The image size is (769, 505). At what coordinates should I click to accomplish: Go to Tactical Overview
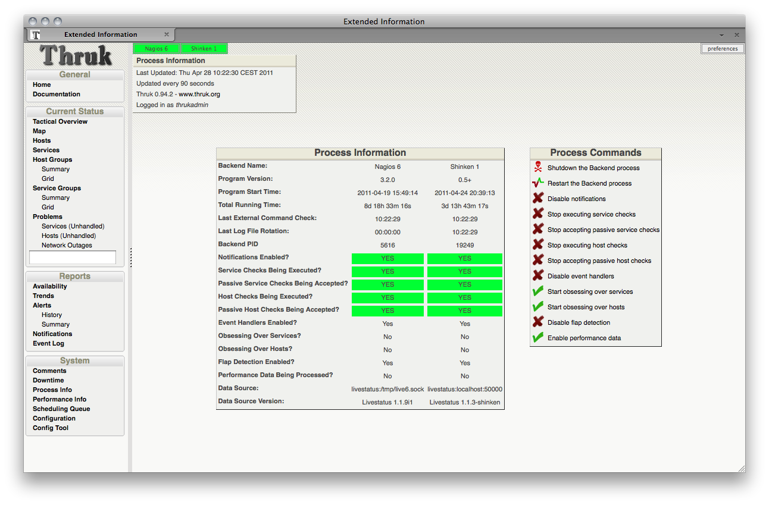[x=60, y=121]
